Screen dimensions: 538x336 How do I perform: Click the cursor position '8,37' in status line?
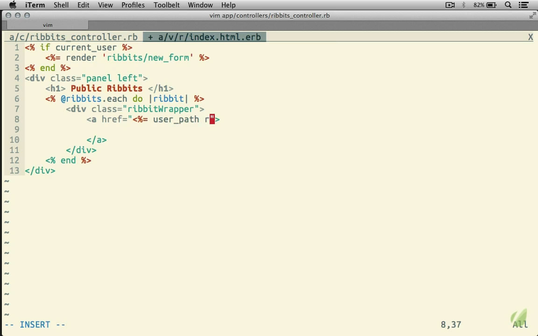[x=451, y=324]
